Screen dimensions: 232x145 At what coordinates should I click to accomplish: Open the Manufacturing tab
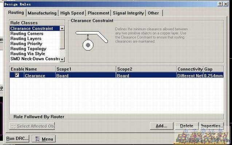point(42,13)
